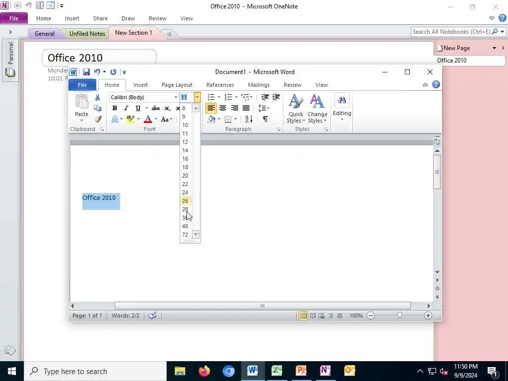Open the New Page dropdown arrow in OneNote

click(x=495, y=48)
